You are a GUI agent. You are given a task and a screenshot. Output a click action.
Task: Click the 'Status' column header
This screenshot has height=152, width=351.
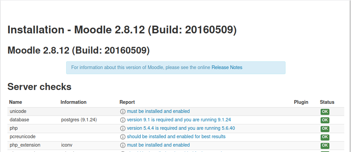327,102
